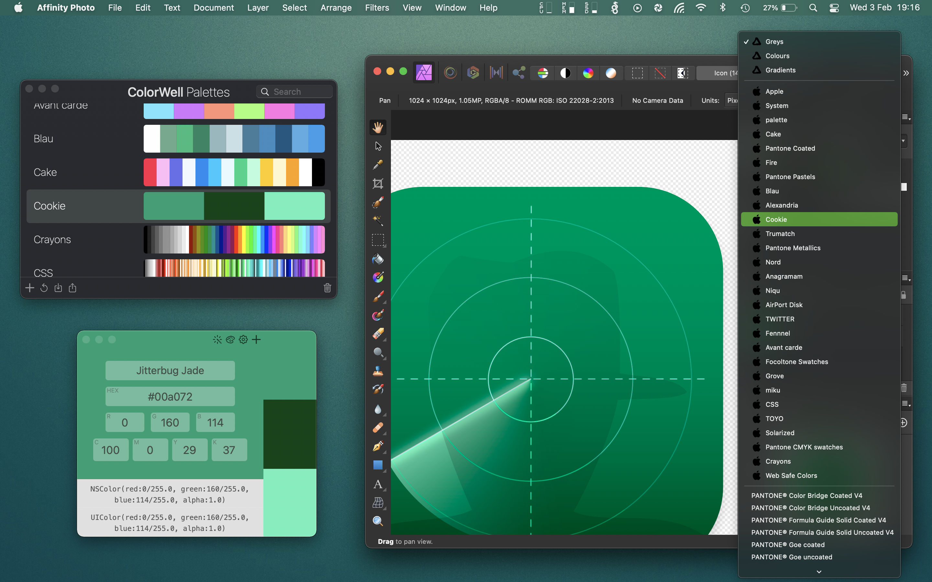Toggle the Deselect toolbar button
The height and width of the screenshot is (582, 932).
[x=660, y=73]
